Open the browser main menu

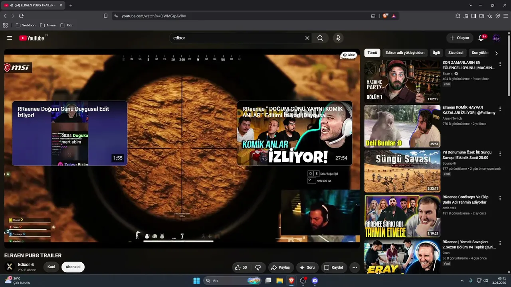(506, 16)
